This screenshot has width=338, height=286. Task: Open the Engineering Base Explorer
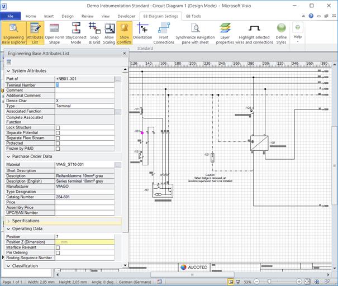pyautogui.click(x=13, y=34)
